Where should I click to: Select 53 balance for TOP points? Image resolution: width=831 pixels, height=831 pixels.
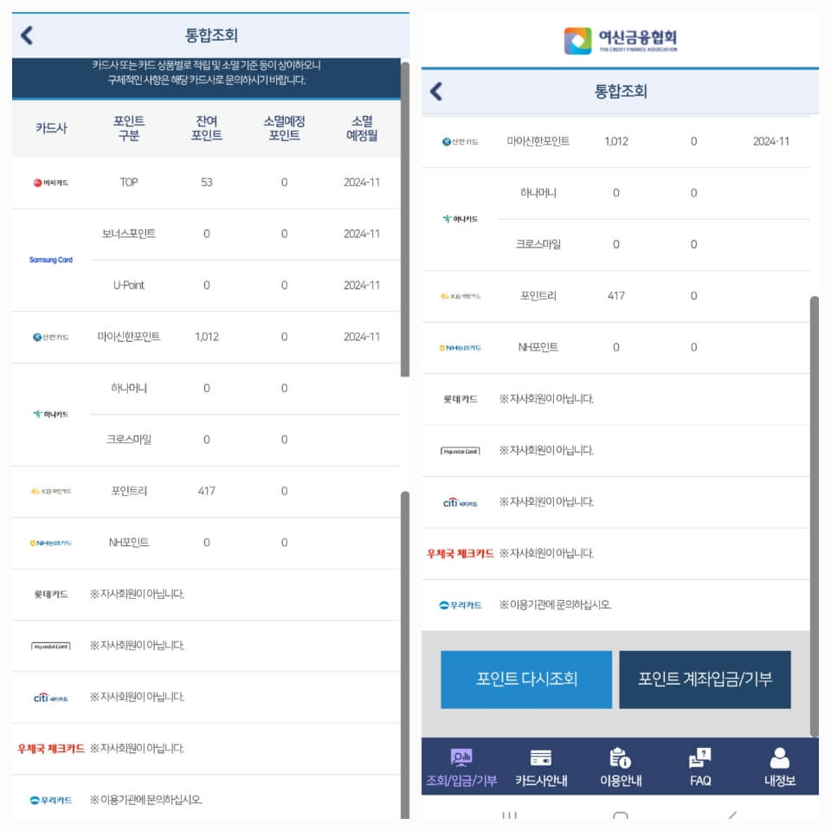tap(207, 183)
